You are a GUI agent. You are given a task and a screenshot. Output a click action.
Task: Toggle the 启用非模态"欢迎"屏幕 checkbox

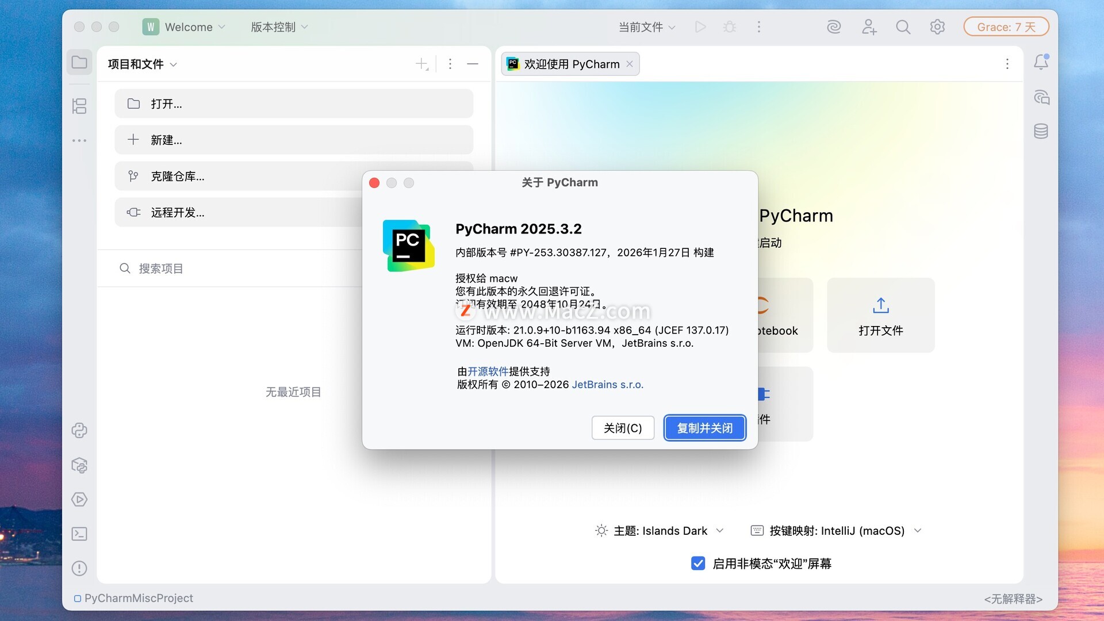[x=698, y=563]
